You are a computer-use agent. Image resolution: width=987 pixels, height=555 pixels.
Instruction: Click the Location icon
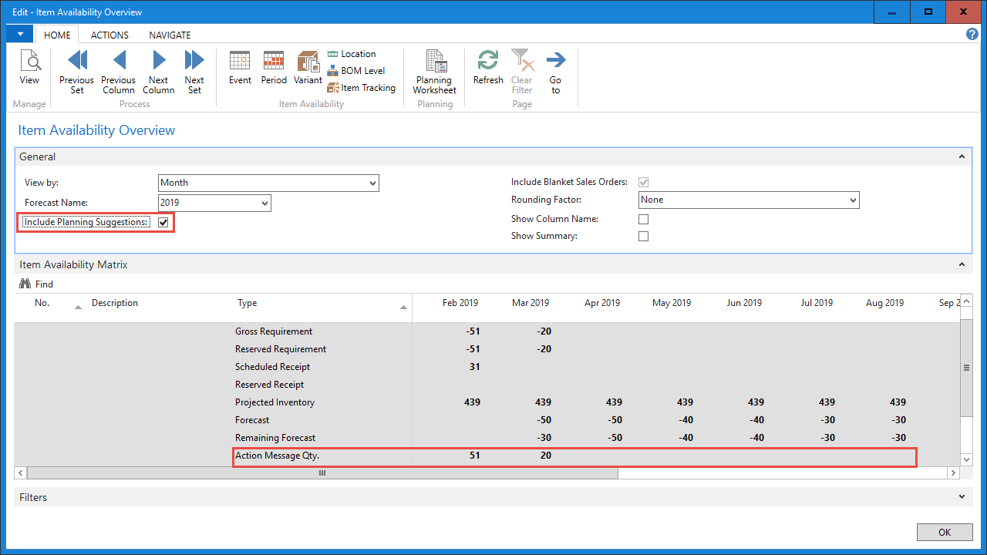352,54
